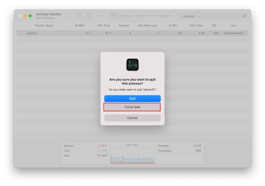This screenshot has height=186, width=265.
Task: Click the Idle percentage 77.44%
Action: click(102, 155)
